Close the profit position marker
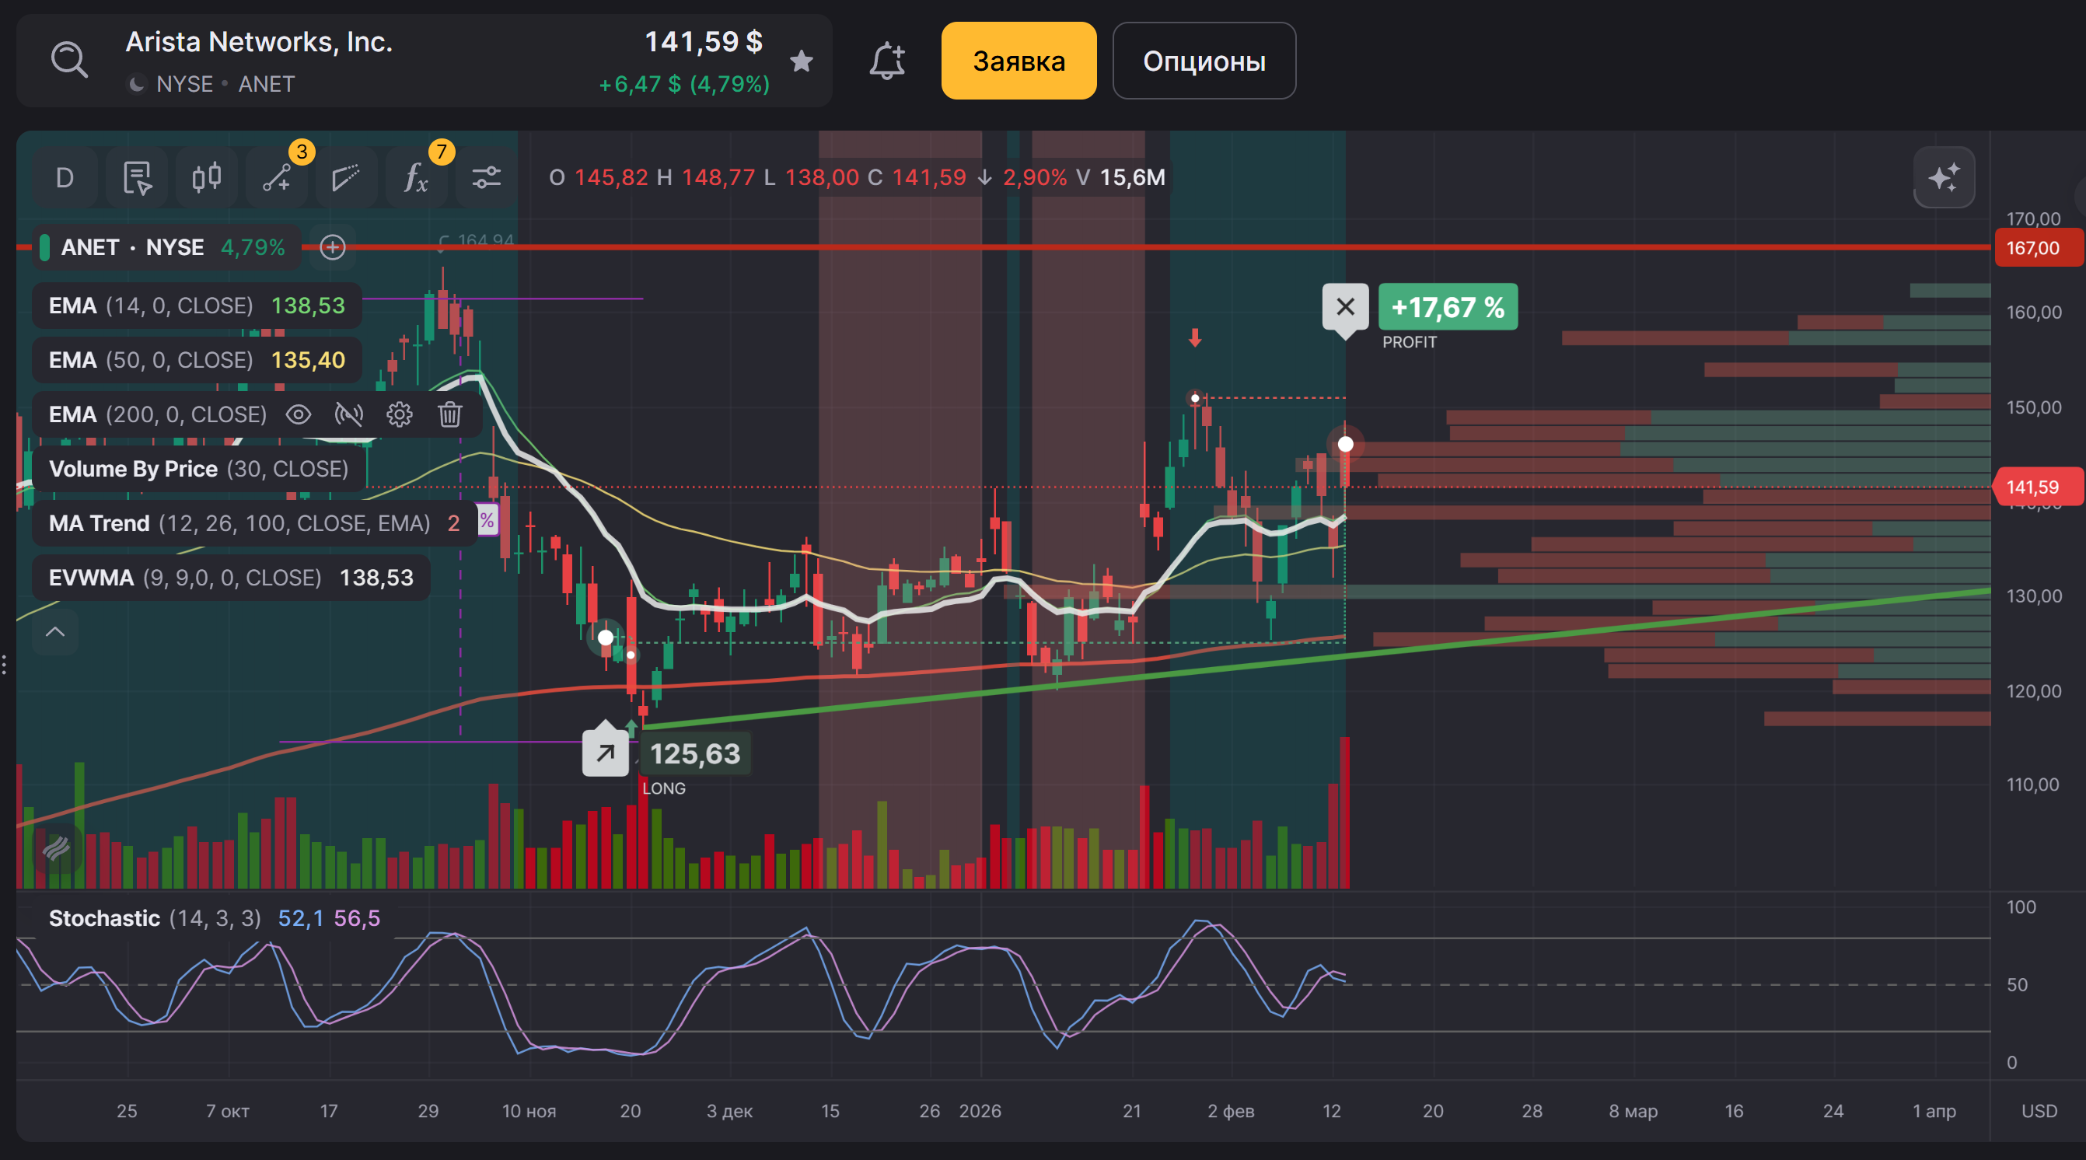 point(1345,307)
